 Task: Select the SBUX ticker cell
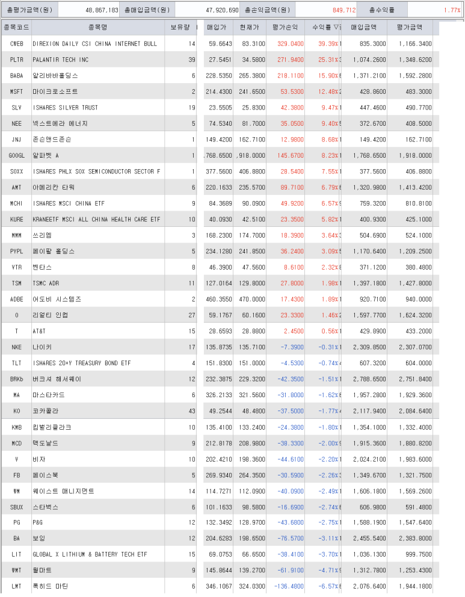pos(16,507)
